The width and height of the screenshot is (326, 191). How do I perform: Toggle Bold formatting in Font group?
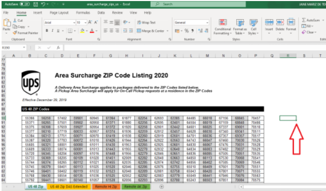pos(47,31)
